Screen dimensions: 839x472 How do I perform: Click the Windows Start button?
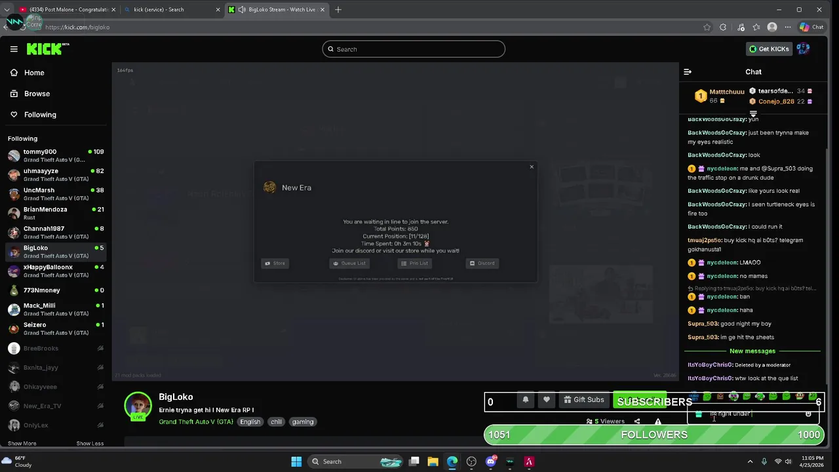(x=296, y=462)
